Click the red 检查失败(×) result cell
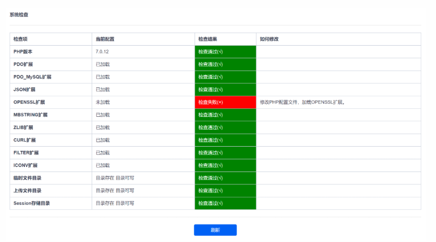 225,102
